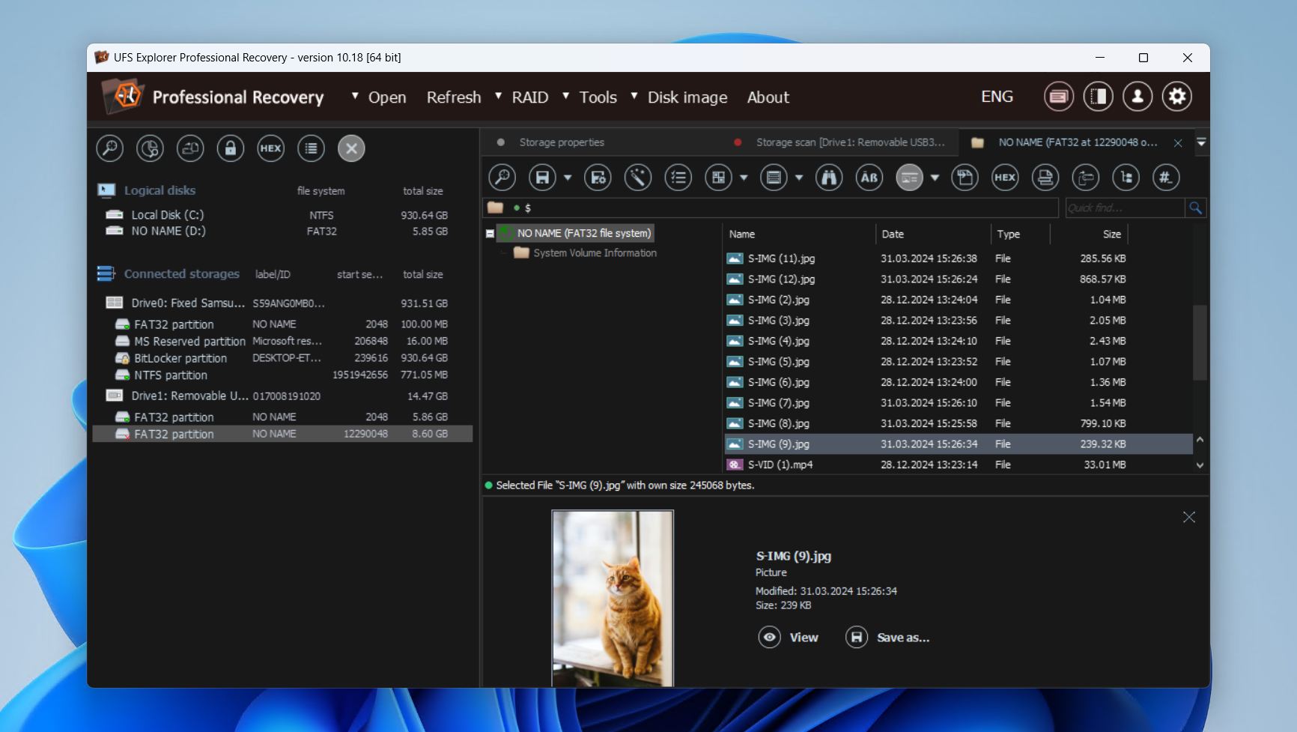Screen dimensions: 1297x732
Task: Click the save files icon in the toolbar
Action: tap(543, 178)
